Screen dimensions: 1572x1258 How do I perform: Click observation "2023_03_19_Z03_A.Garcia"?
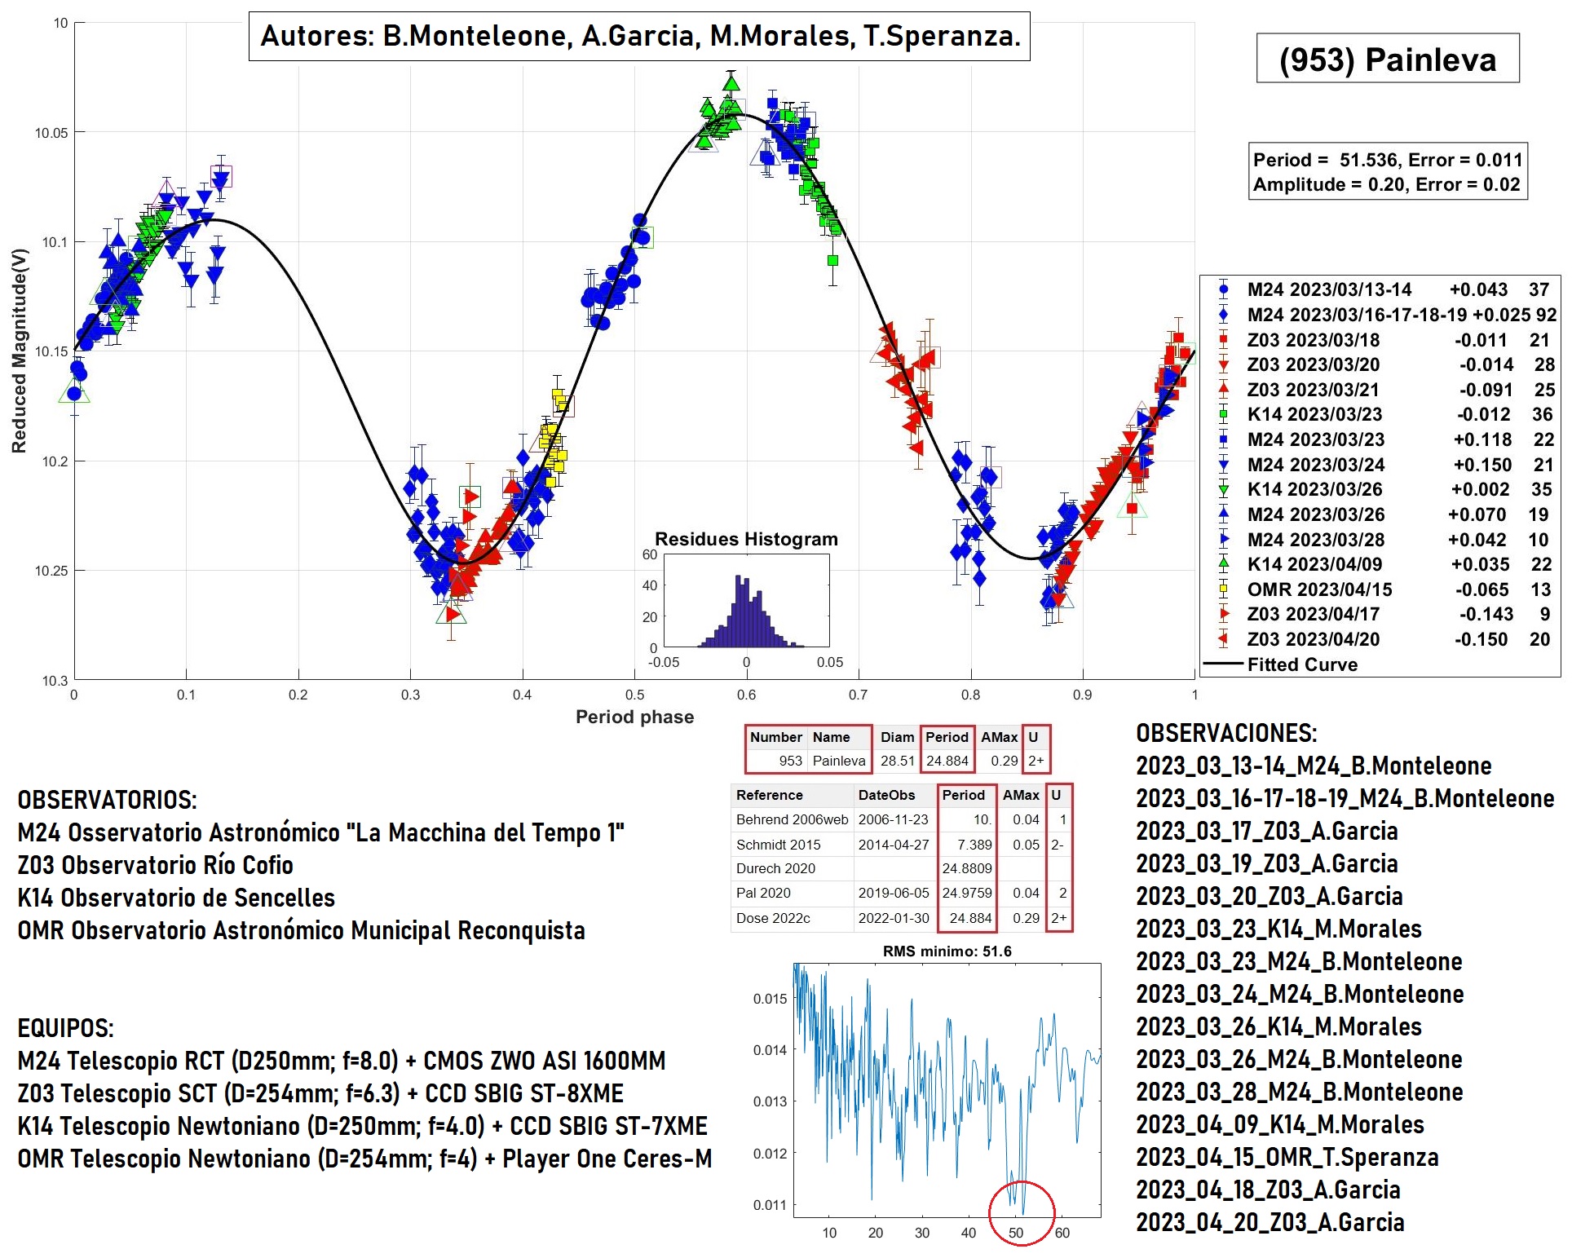(1267, 863)
